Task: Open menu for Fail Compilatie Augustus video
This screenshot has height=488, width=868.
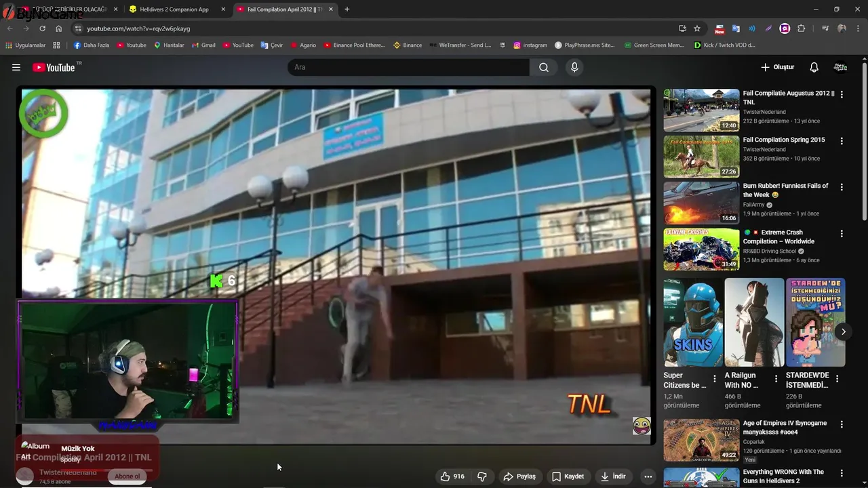Action: 842,94
